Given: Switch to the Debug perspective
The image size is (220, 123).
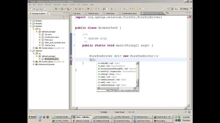Looking at the screenshot, I should tap(184, 9).
